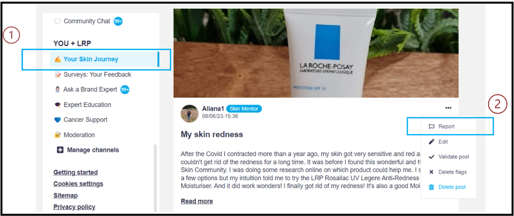Click the Validate post checkmark icon
Screen dimensions: 514x216
pos(431,157)
